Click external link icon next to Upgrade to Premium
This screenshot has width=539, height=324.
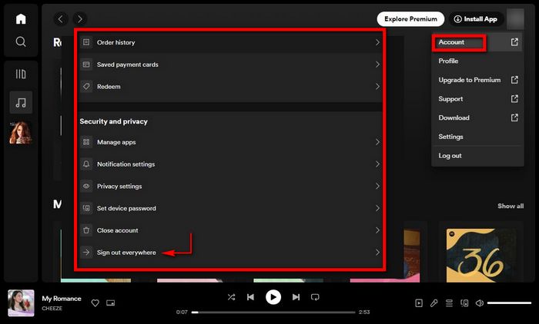coord(514,80)
